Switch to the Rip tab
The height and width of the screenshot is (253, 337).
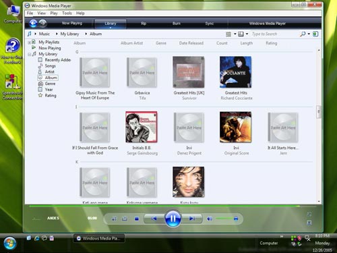click(x=144, y=24)
